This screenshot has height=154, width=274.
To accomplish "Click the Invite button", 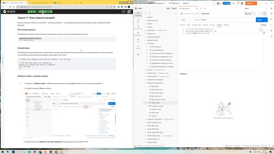I will point(226,3).
